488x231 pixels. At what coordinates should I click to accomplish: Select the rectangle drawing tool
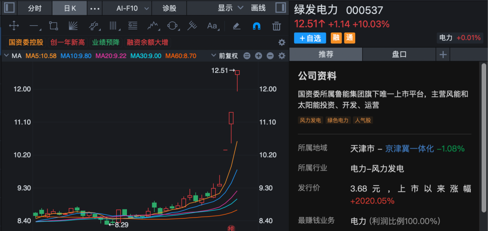coord(53,26)
